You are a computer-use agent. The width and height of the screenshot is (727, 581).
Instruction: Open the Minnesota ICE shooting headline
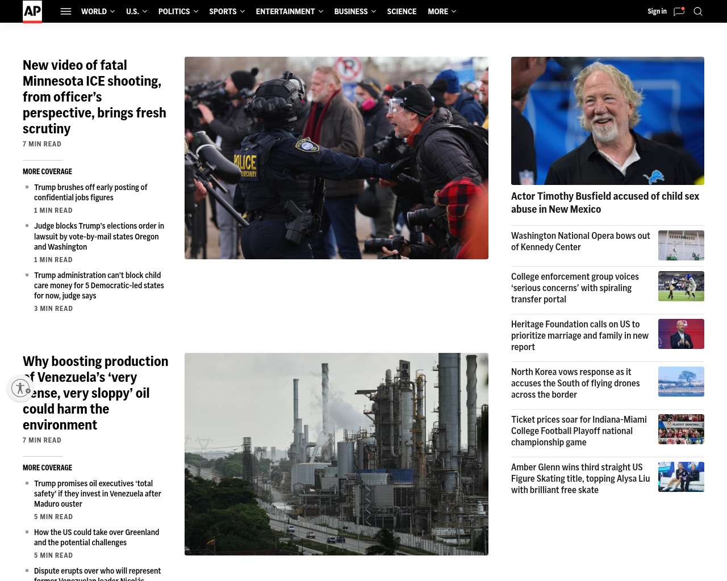94,97
